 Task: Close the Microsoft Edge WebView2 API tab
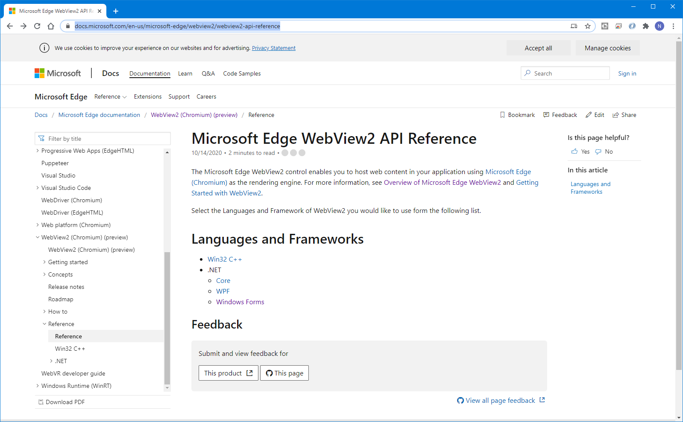pyautogui.click(x=100, y=11)
